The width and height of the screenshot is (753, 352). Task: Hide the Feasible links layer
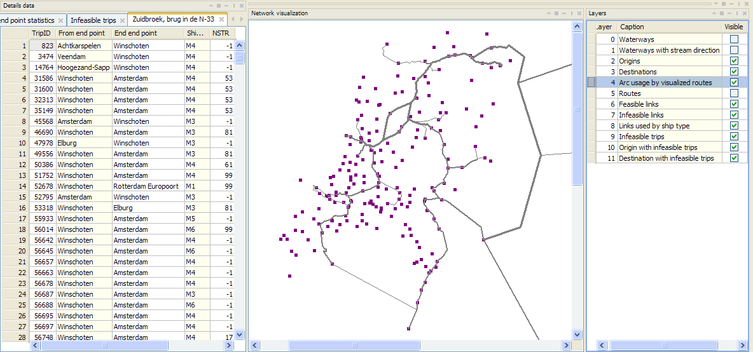[x=735, y=104]
